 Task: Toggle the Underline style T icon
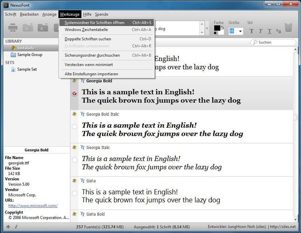(x=270, y=31)
